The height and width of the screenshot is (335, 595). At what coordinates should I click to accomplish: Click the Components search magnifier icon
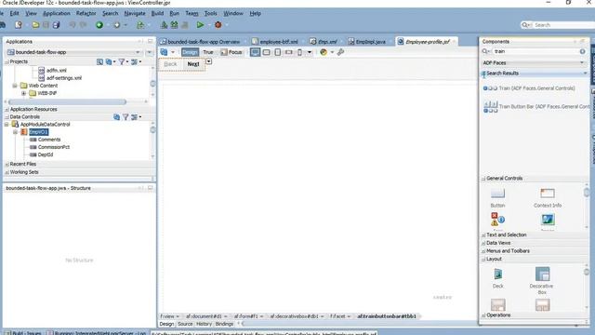pos(485,51)
